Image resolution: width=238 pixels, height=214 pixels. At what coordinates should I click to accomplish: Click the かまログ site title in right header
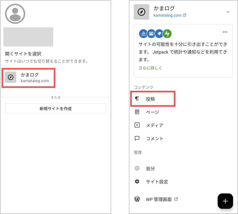click(164, 8)
